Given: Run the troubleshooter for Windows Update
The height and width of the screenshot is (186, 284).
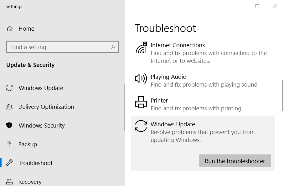Looking at the screenshot, I should coord(235,161).
